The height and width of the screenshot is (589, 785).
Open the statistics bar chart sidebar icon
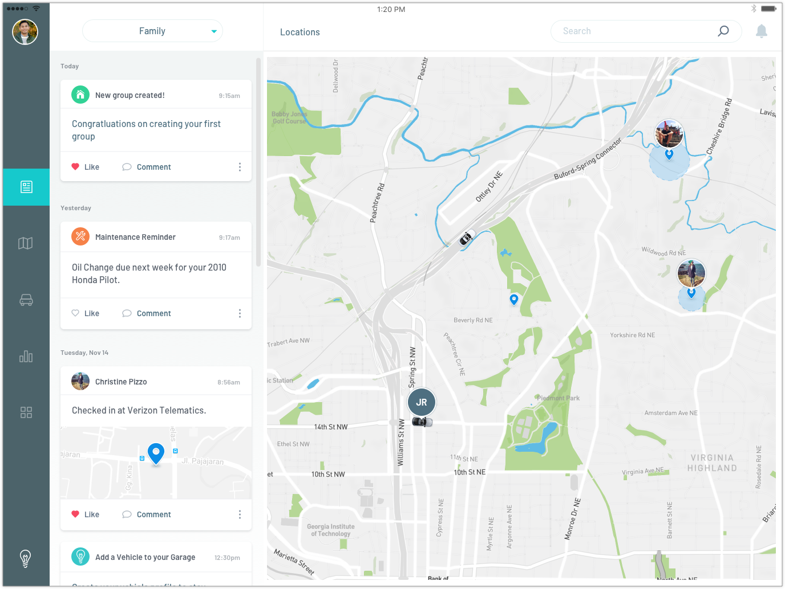[26, 356]
